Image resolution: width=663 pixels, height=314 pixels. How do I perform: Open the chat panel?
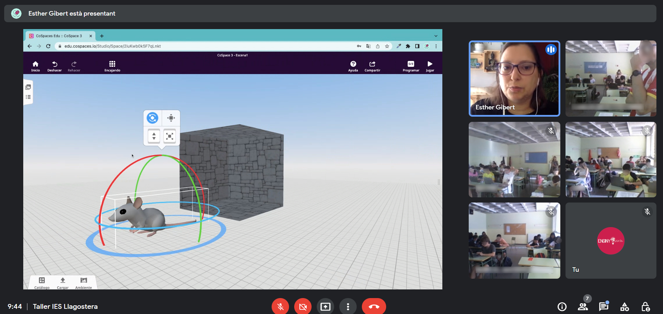[x=604, y=307]
